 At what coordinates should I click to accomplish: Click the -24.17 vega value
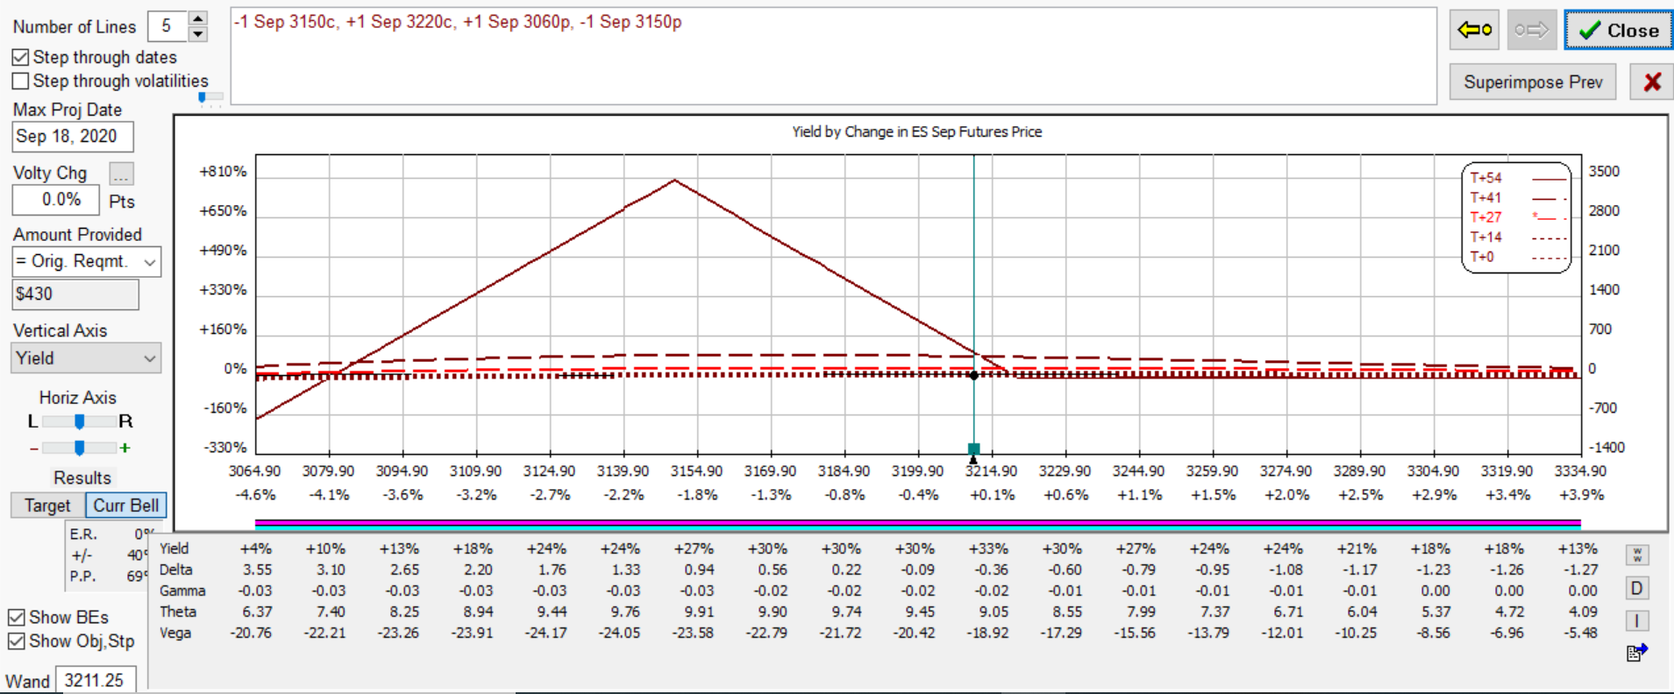545,633
